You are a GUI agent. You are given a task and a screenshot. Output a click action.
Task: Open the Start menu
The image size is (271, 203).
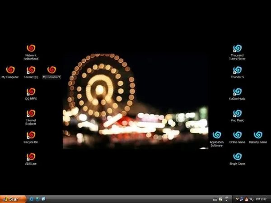pos(12,199)
